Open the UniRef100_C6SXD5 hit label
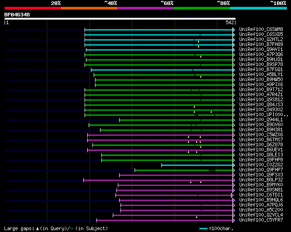 point(261,35)
